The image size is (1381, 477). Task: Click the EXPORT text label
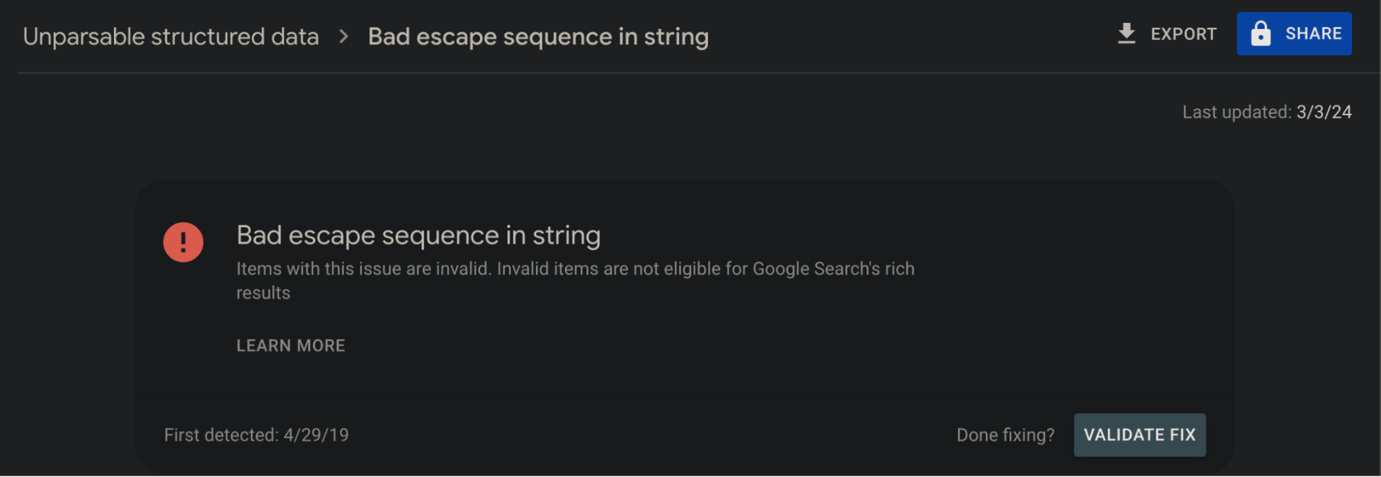pos(1183,34)
